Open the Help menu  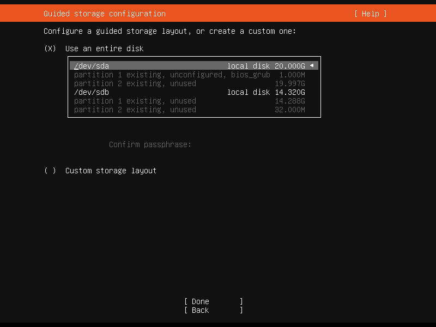(370, 13)
